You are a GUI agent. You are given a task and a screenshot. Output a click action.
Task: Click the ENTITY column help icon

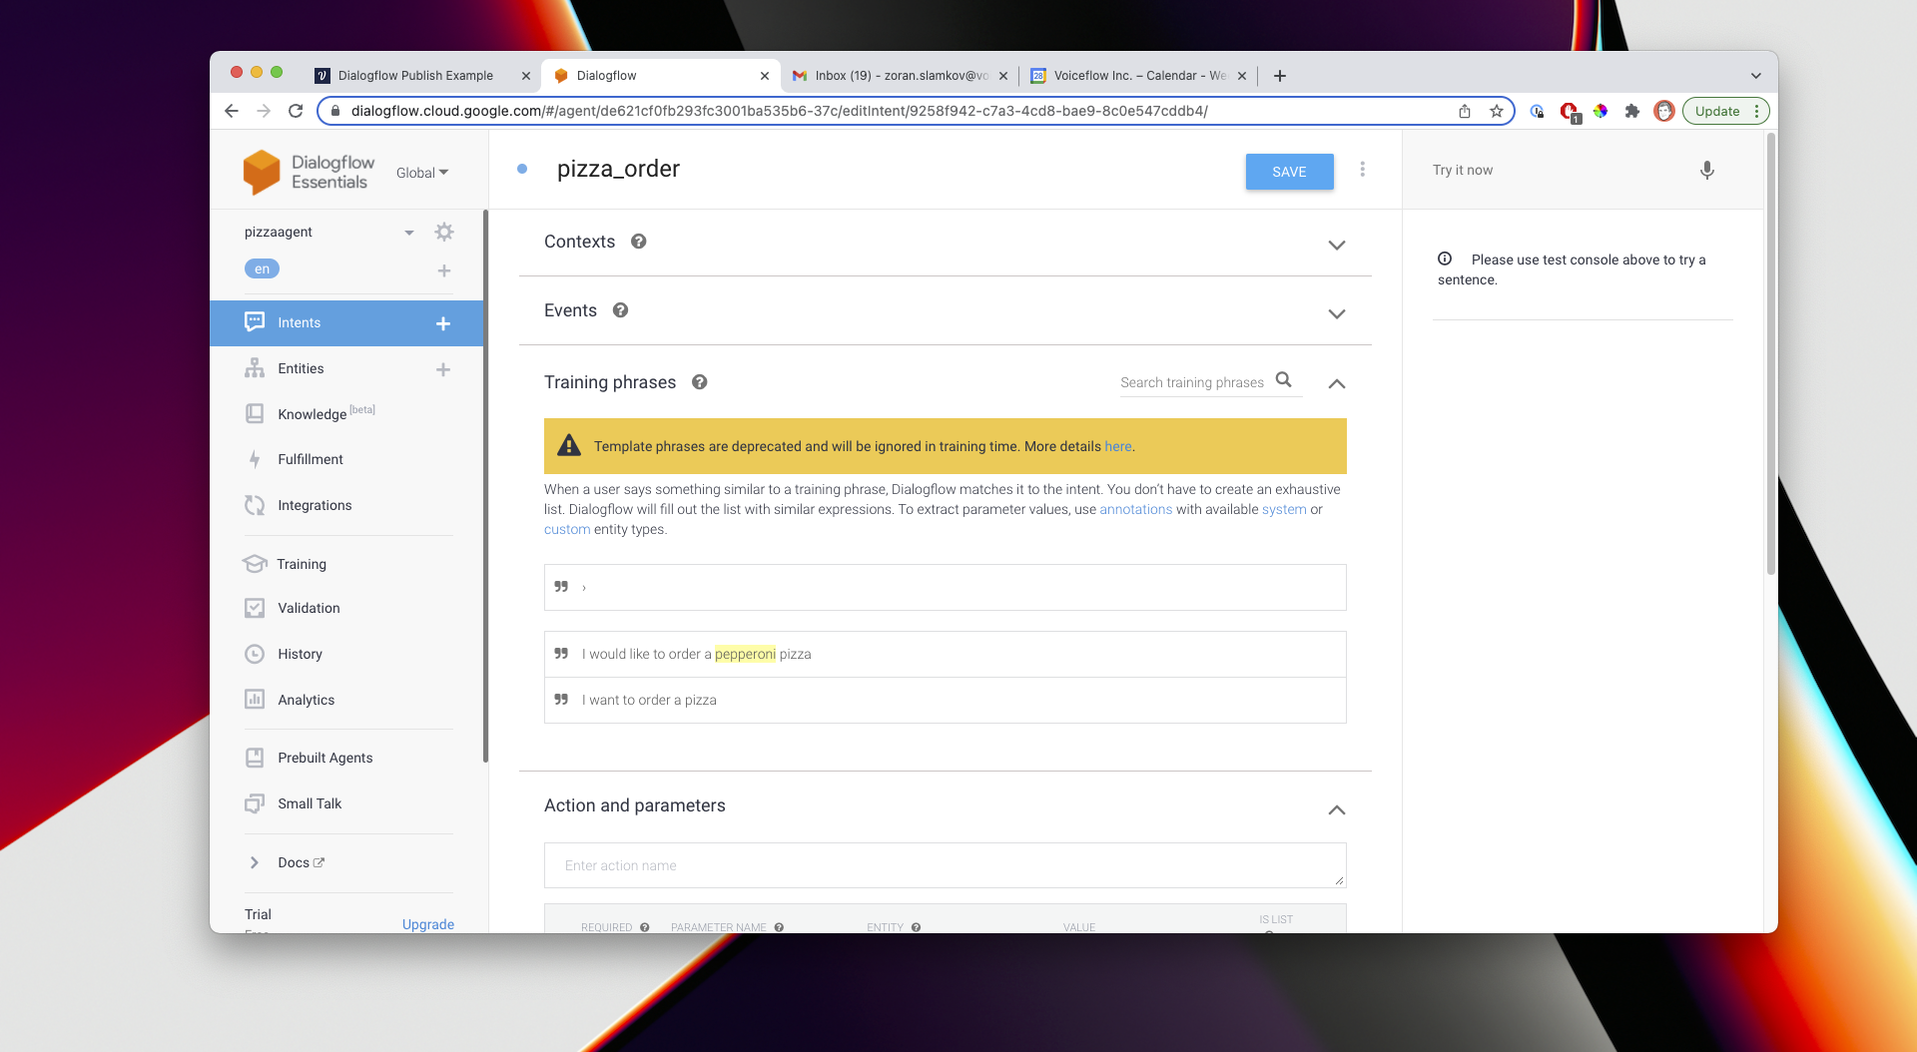tap(916, 927)
